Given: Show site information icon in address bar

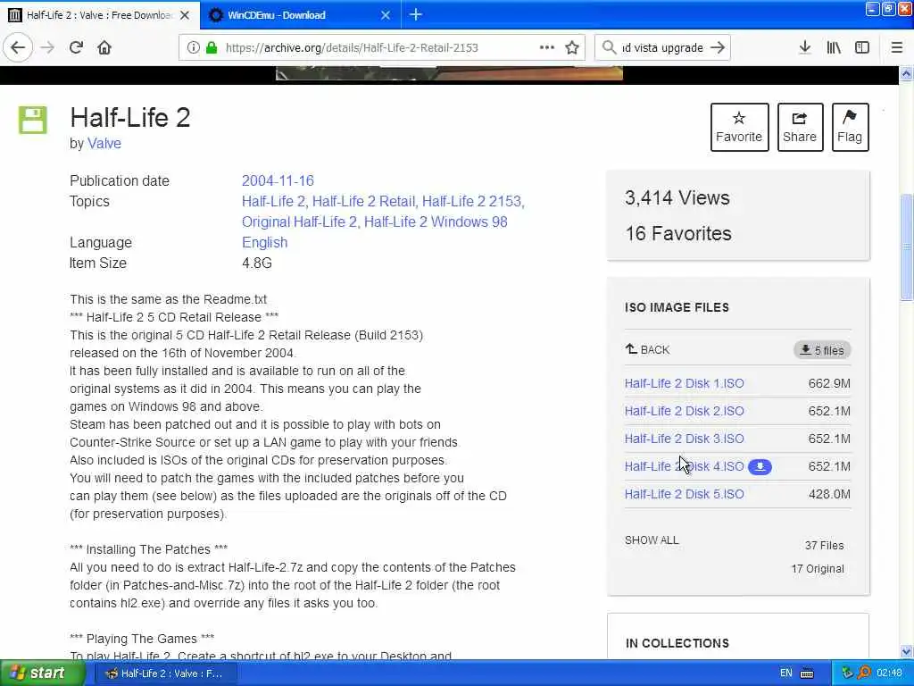Looking at the screenshot, I should tap(193, 48).
